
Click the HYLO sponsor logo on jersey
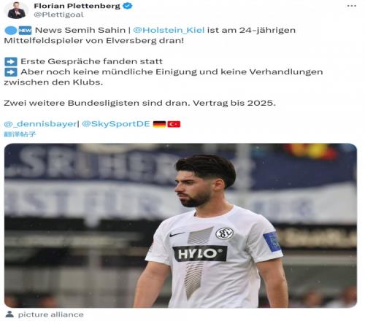point(200,254)
